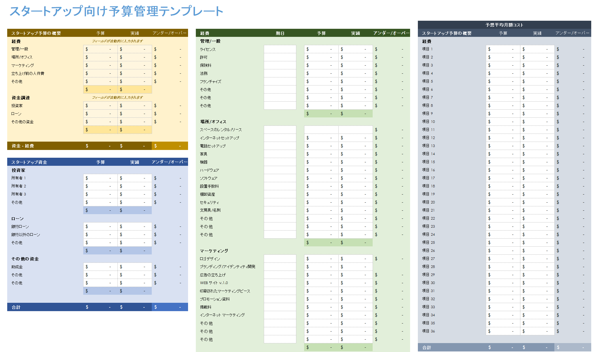Click the ライセンス due date cell

[x=280, y=49]
